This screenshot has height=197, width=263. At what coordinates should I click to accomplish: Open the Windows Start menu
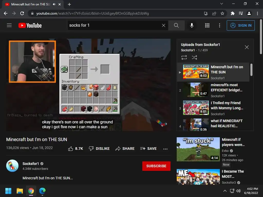[8, 191]
